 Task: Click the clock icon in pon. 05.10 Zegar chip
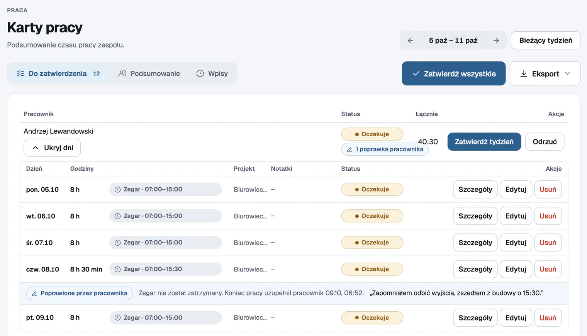(x=118, y=190)
